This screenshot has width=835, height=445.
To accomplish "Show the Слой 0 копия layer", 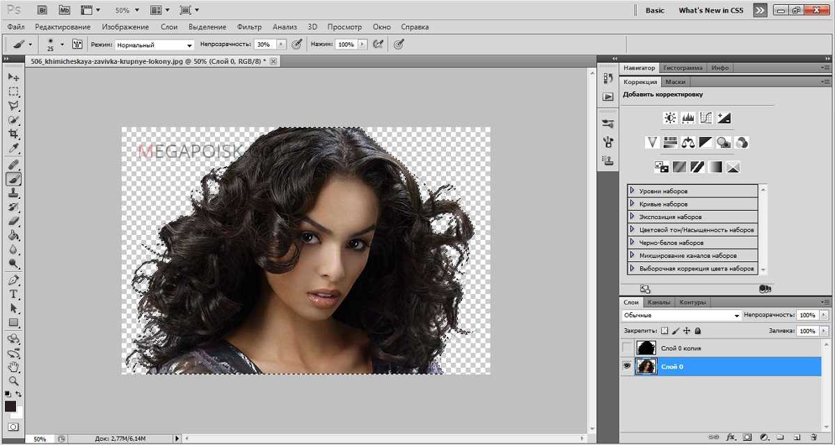I will click(x=628, y=348).
